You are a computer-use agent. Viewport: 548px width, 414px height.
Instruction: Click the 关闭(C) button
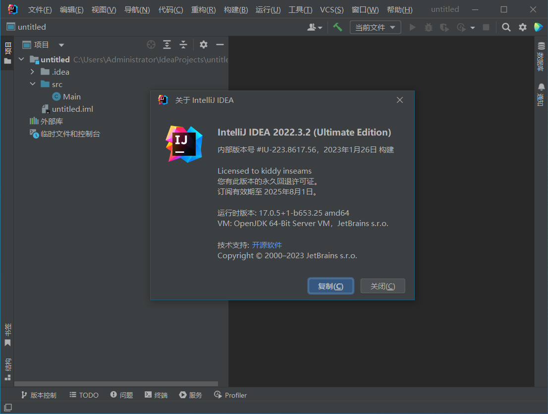pos(383,286)
